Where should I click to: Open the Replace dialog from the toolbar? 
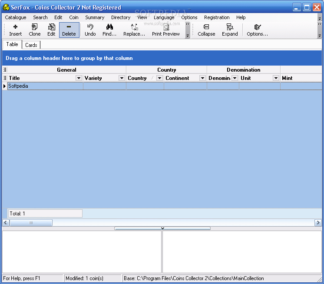coord(134,30)
